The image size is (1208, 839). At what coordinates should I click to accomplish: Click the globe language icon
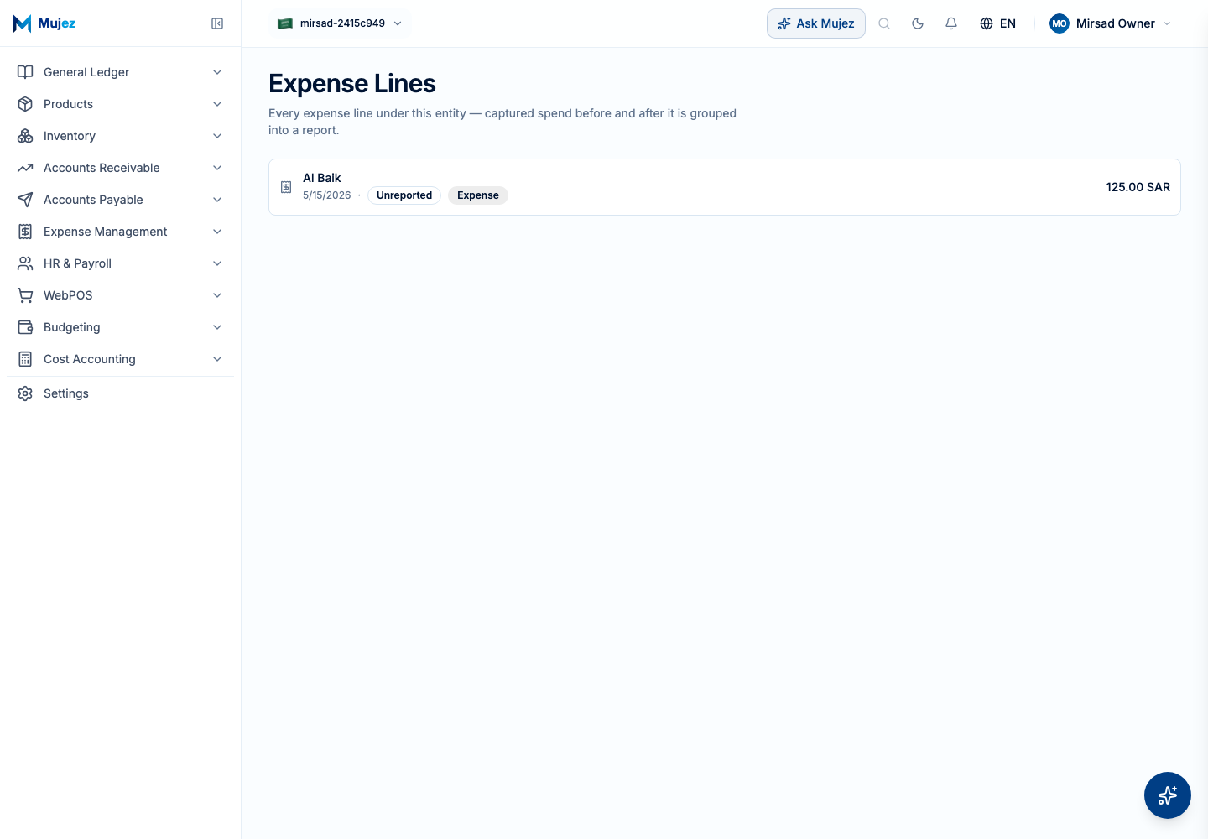[987, 23]
